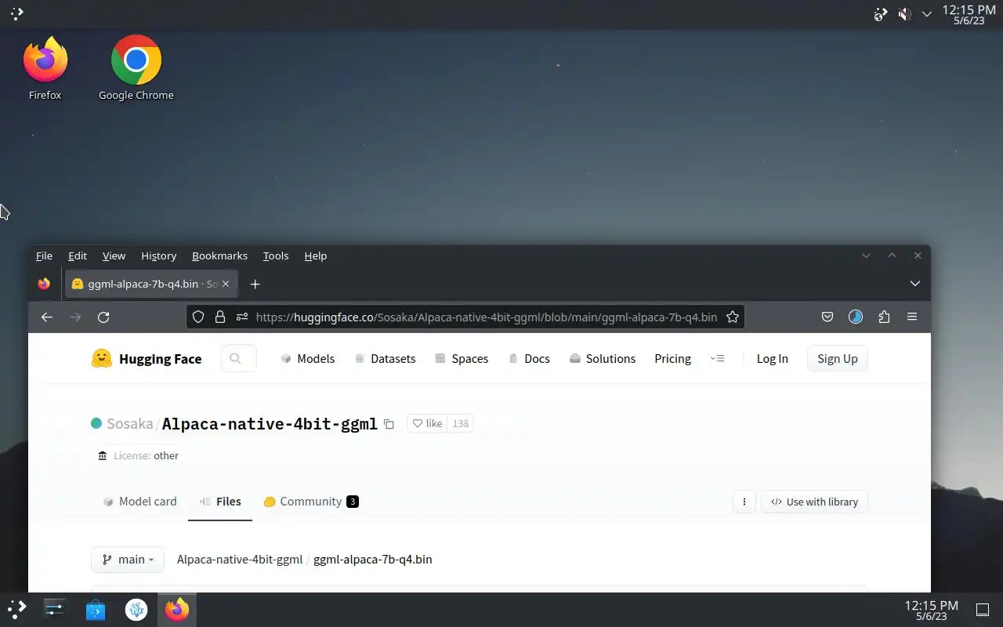Click the top panel clock 12:15 PM

click(969, 14)
